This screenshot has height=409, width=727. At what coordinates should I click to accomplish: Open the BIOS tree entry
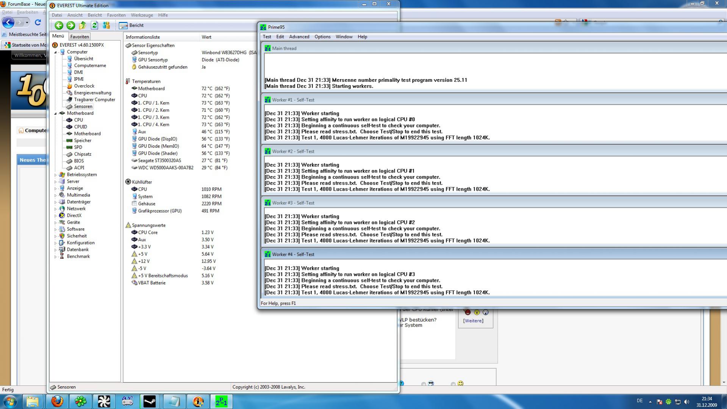click(79, 161)
